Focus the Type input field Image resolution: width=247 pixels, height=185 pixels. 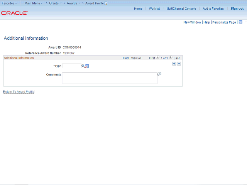[72, 66]
